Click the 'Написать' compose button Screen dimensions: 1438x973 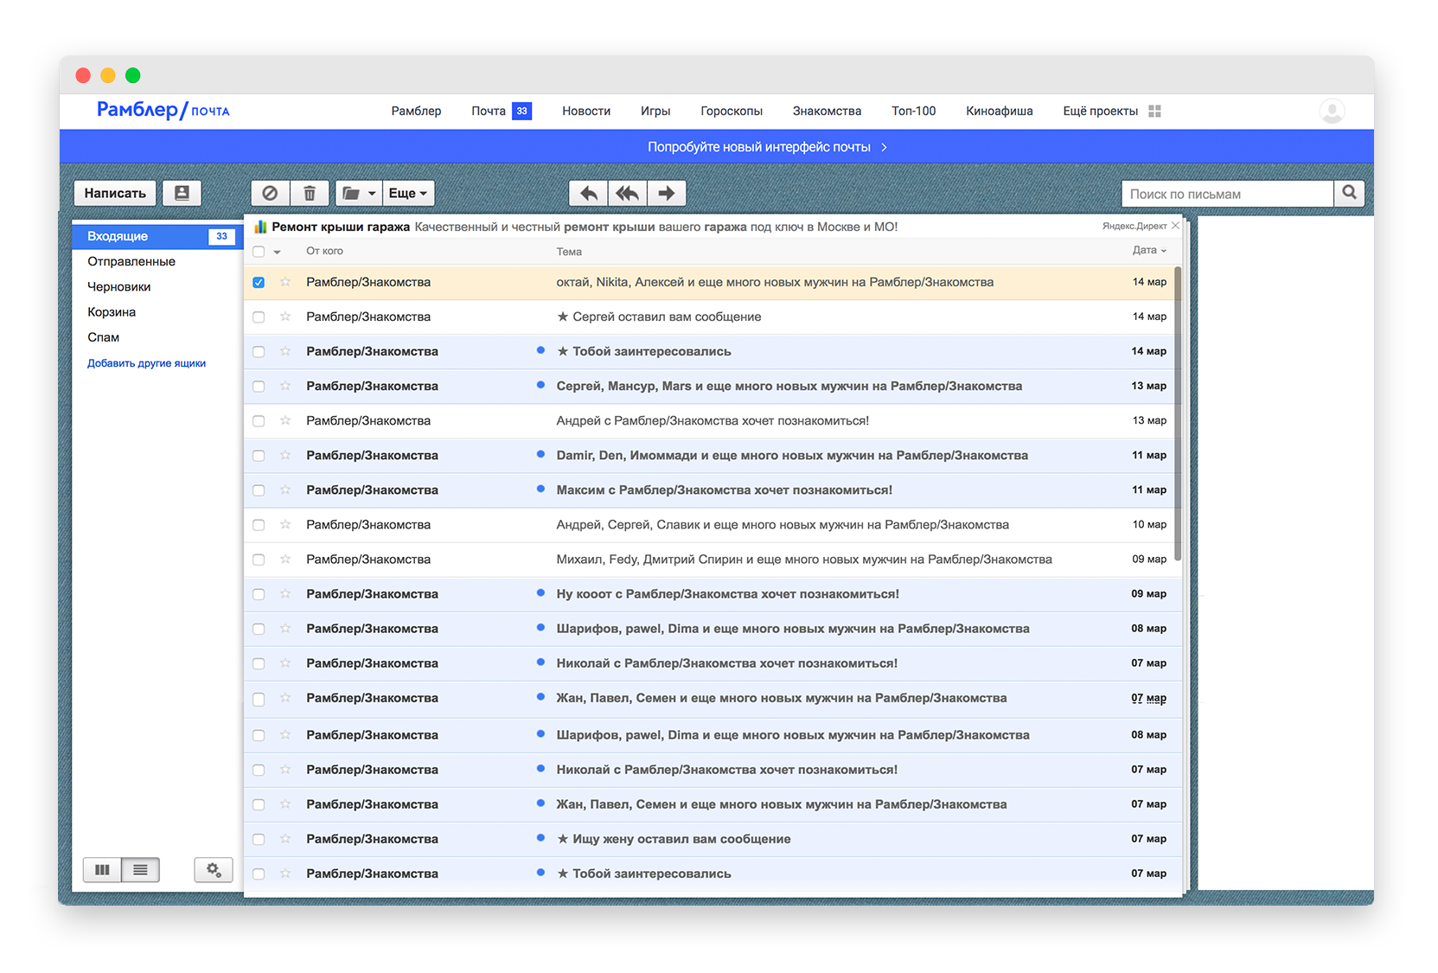point(115,193)
